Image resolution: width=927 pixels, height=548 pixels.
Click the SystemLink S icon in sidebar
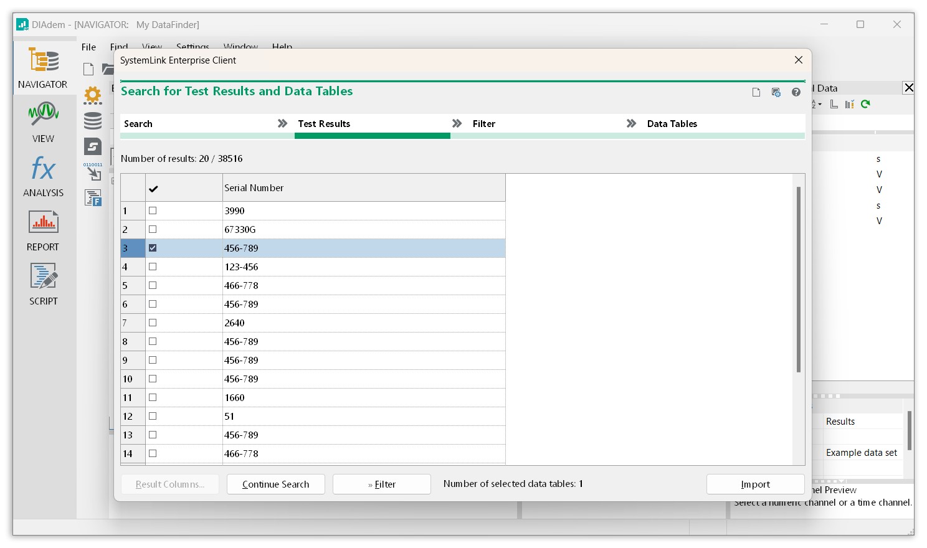(x=93, y=146)
